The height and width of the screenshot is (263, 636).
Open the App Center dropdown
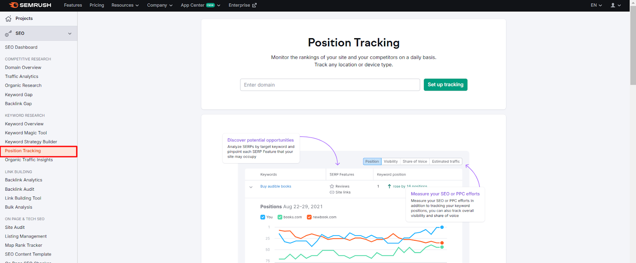coord(200,5)
